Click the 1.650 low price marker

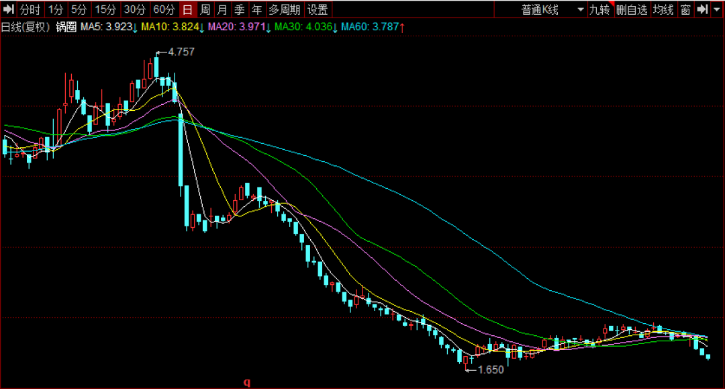(491, 370)
